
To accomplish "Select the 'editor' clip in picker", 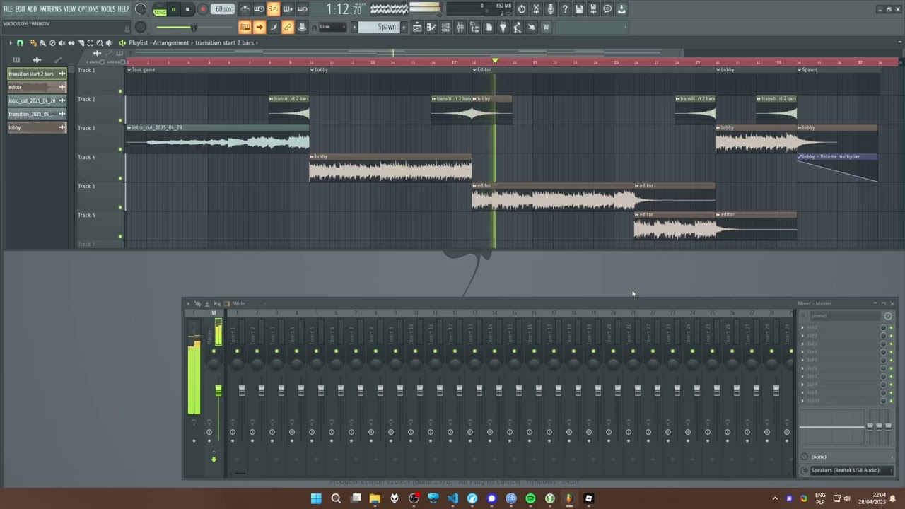I will [37, 87].
